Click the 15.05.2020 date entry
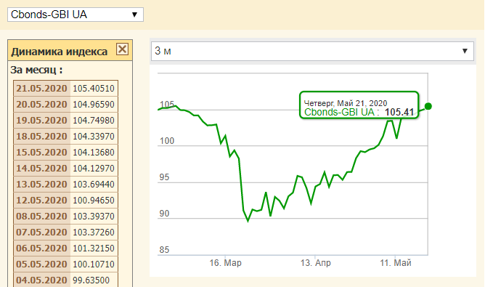 tap(42, 153)
